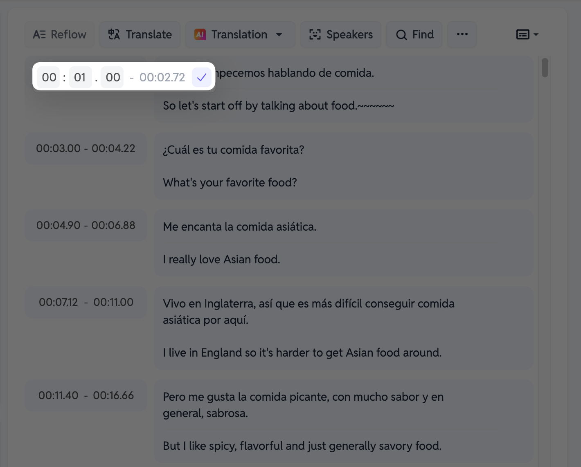Click the line ending 'hablando de comida.'
Viewport: 581px width, 467px height.
point(295,73)
